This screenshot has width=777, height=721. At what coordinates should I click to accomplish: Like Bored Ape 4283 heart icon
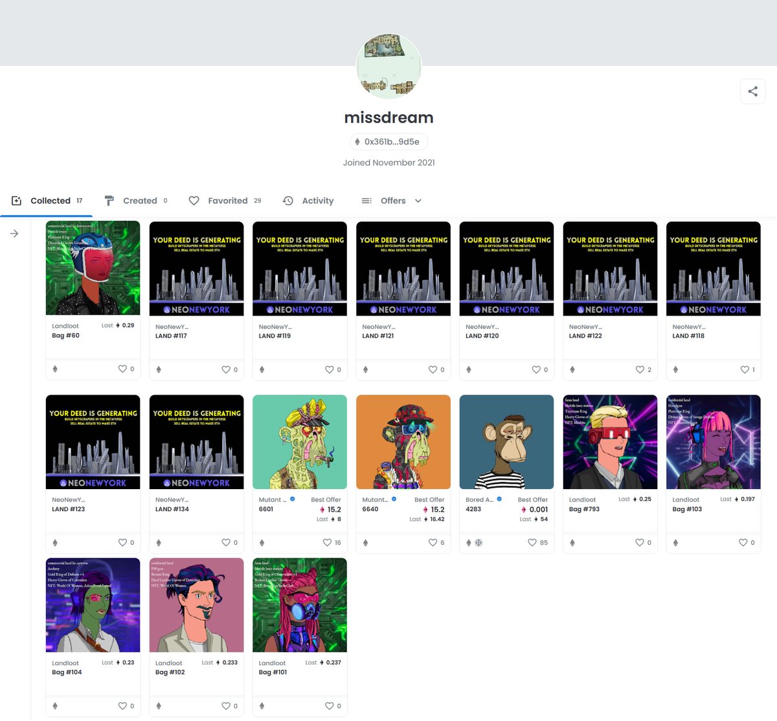click(x=532, y=543)
